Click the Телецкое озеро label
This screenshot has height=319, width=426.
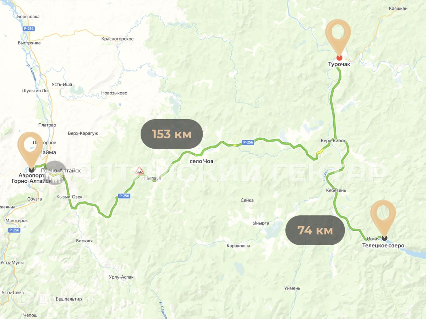click(383, 246)
